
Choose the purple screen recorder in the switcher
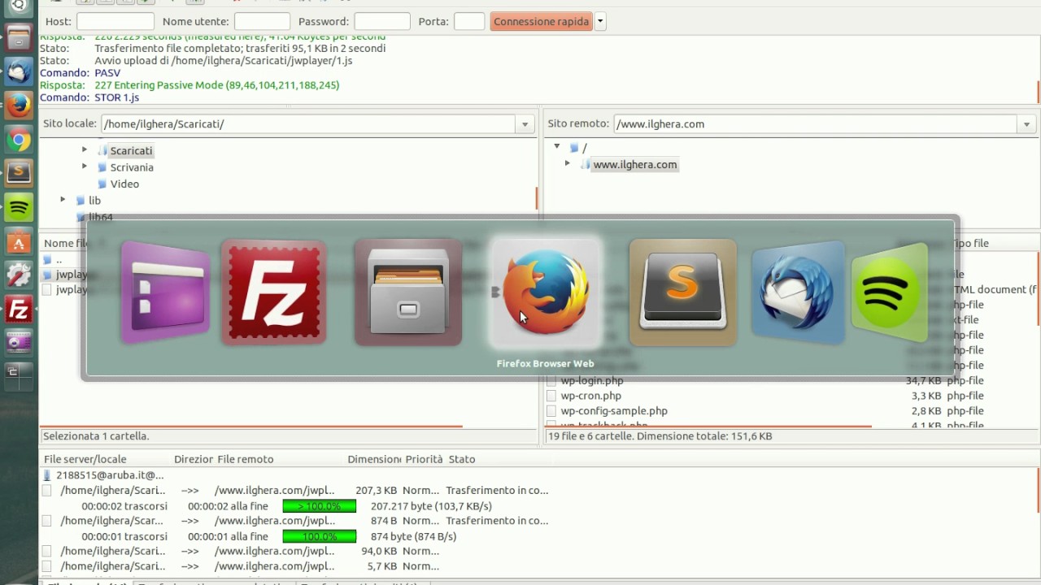point(165,292)
